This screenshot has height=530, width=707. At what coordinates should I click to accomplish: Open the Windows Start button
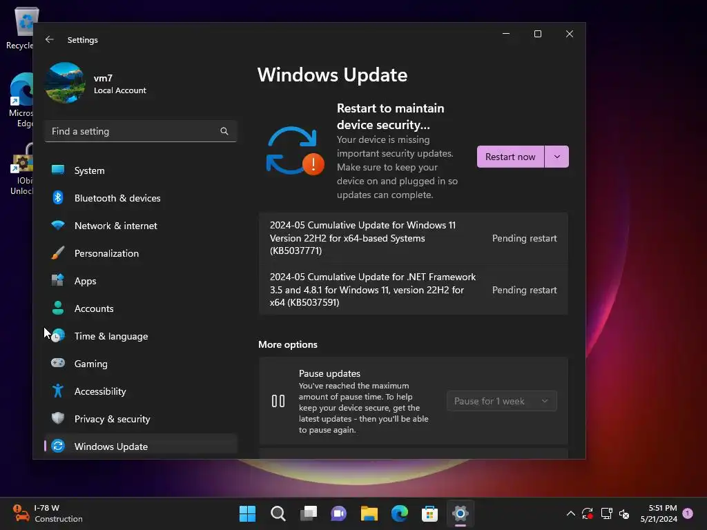pyautogui.click(x=248, y=513)
